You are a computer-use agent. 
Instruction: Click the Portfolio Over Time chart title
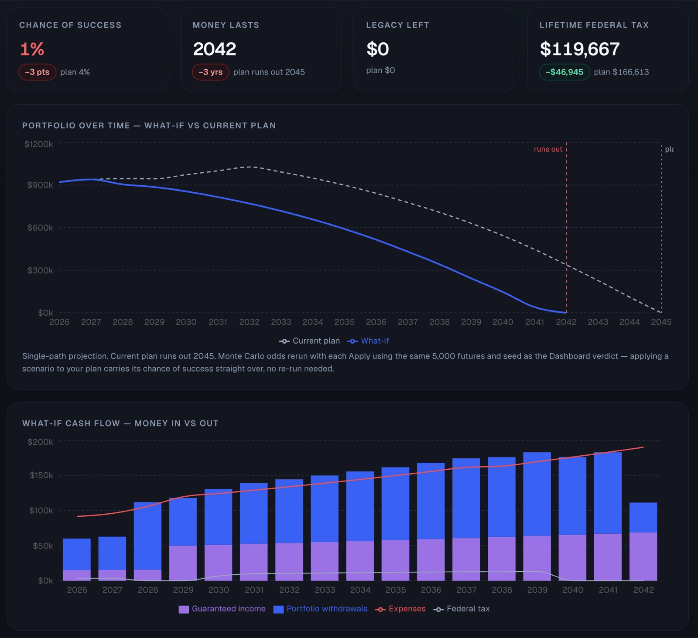pyautogui.click(x=149, y=126)
